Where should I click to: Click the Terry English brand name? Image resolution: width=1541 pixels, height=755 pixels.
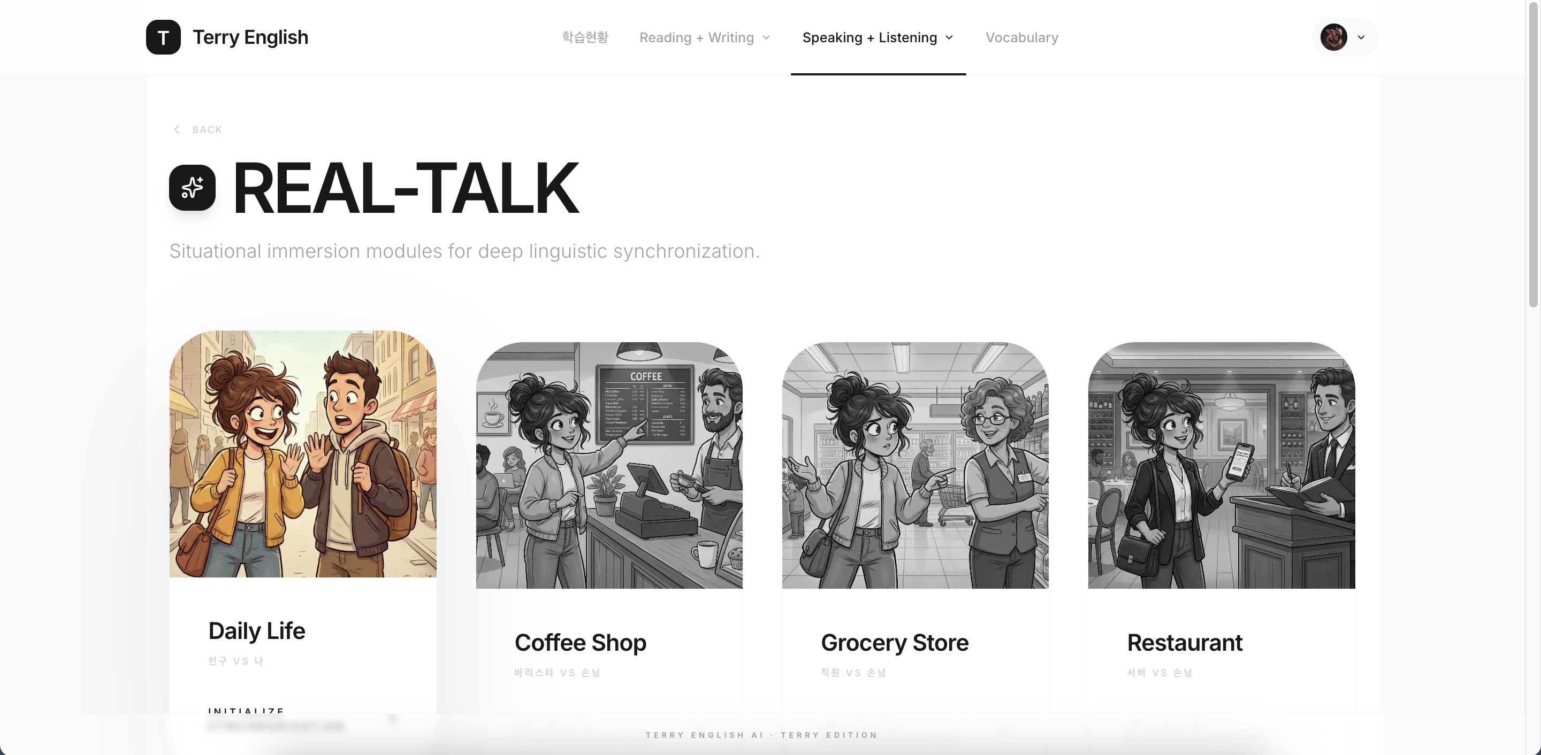(250, 37)
